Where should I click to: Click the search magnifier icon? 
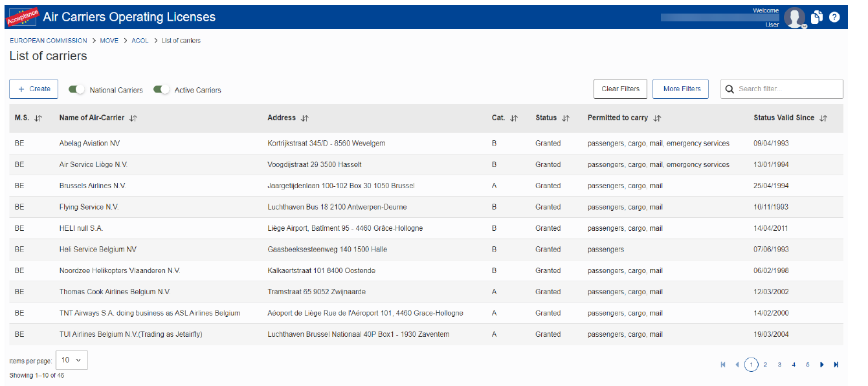click(729, 89)
